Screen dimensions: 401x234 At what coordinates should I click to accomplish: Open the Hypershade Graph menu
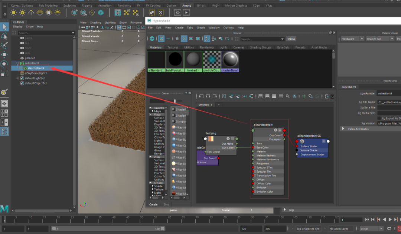(200, 27)
